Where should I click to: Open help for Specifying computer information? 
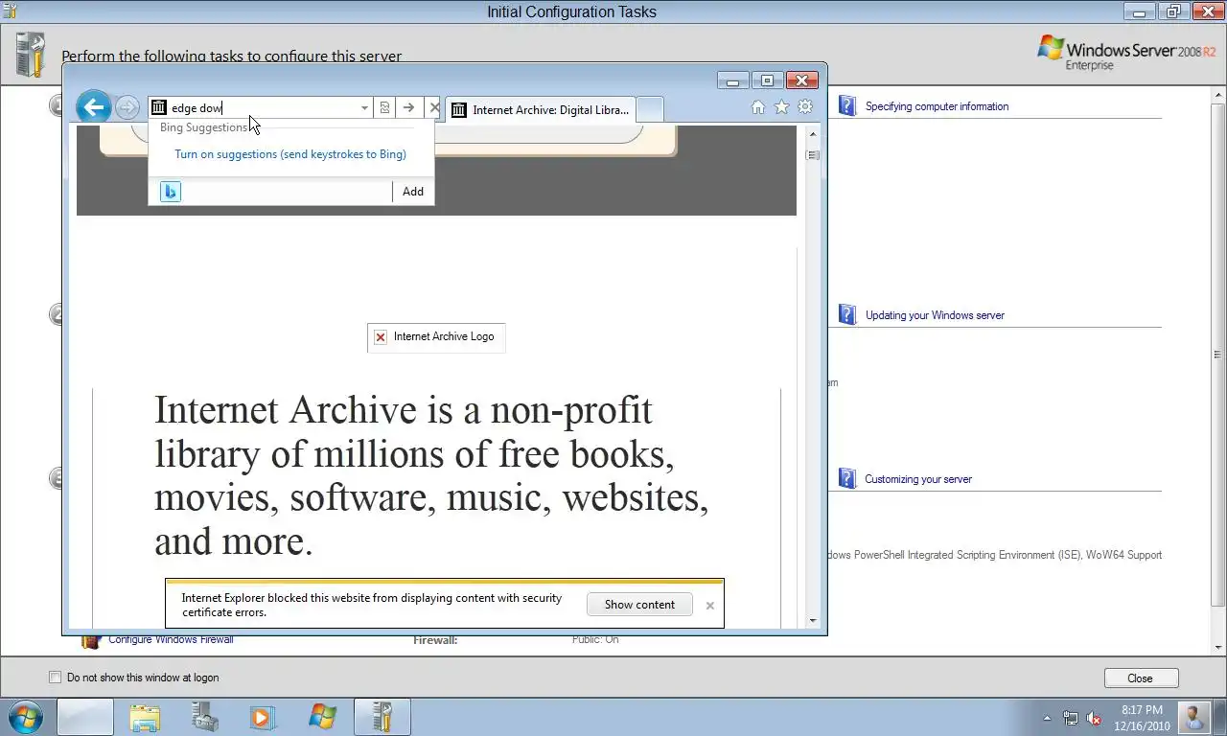point(846,105)
